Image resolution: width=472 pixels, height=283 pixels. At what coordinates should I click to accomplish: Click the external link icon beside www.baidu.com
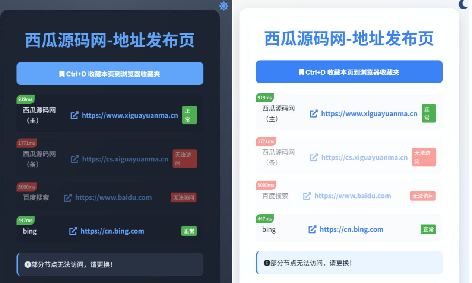click(x=68, y=197)
